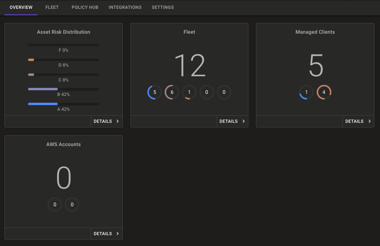Click the blue Fleet ring showing 5

(154, 92)
